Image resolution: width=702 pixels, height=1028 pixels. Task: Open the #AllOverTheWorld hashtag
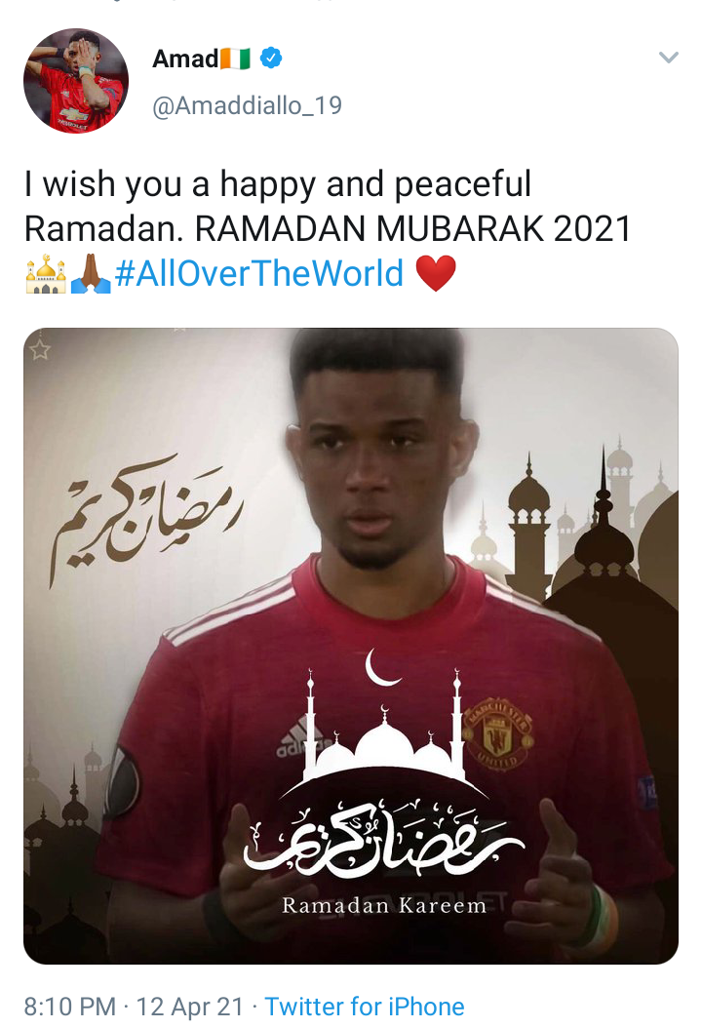pos(259,273)
